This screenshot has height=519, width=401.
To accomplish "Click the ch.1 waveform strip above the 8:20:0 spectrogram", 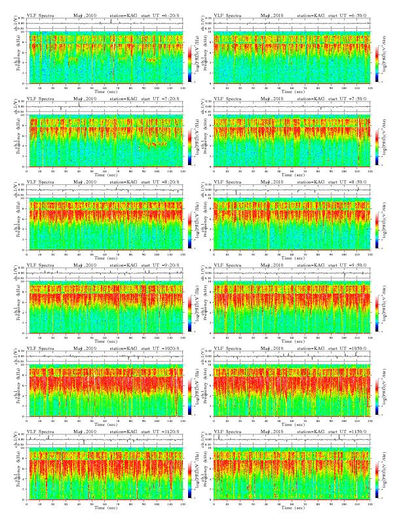I will tap(105, 189).
